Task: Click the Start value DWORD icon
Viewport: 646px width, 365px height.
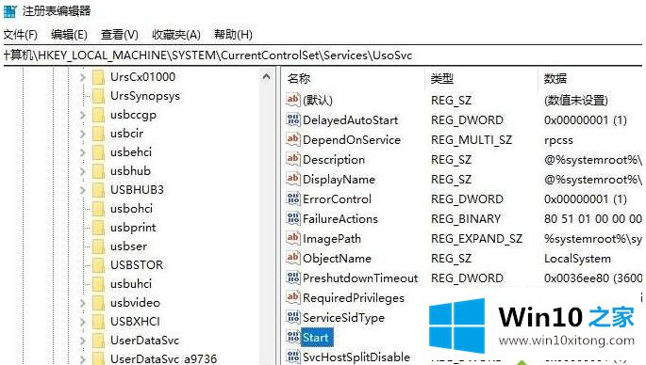Action: (x=293, y=337)
